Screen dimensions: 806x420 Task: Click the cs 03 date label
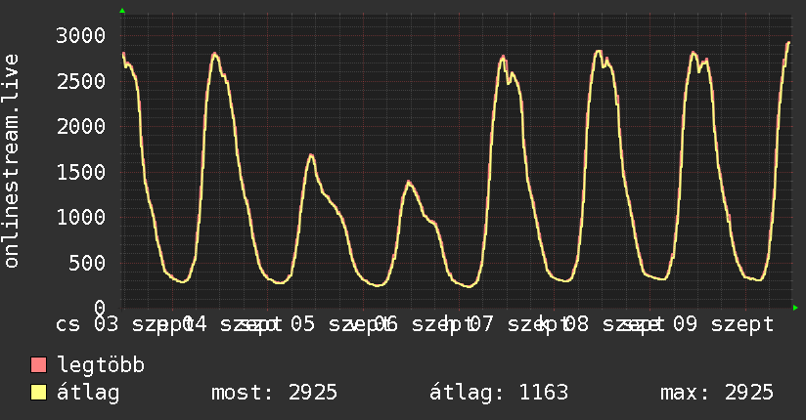coord(87,324)
